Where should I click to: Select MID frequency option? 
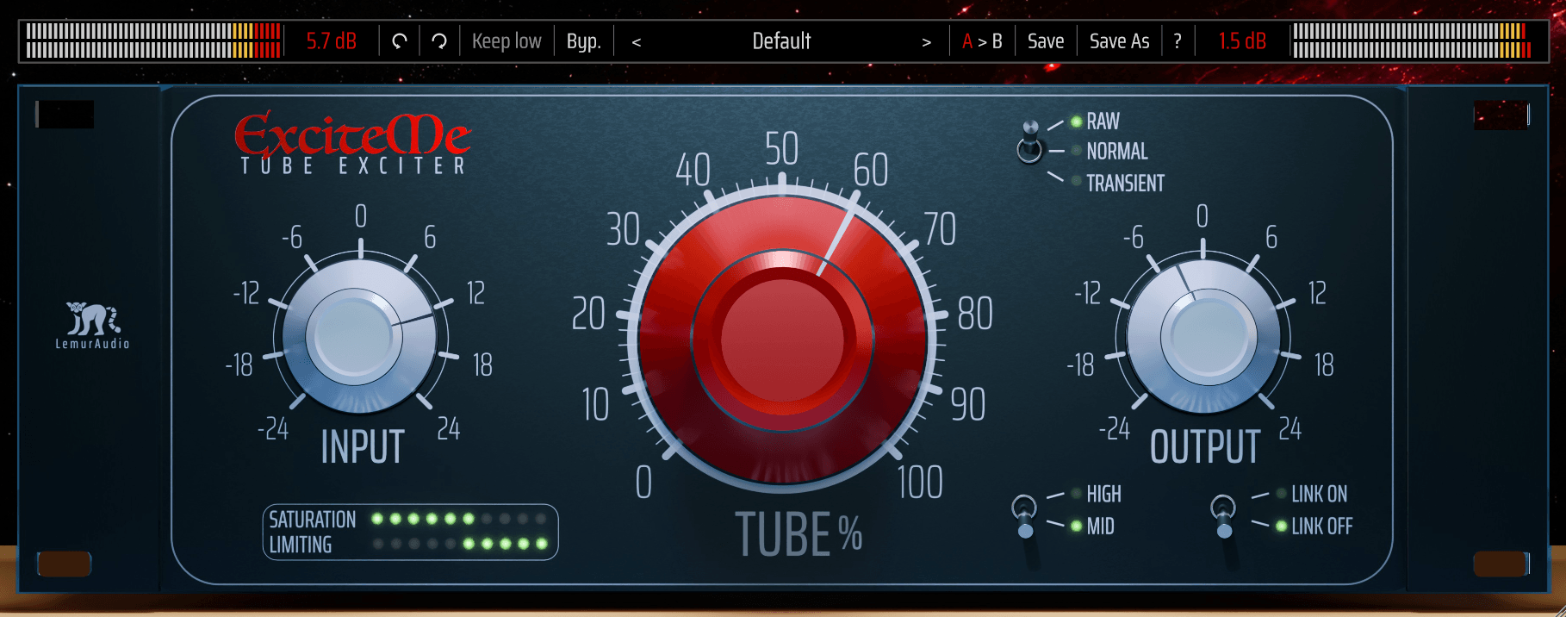coord(1100,526)
